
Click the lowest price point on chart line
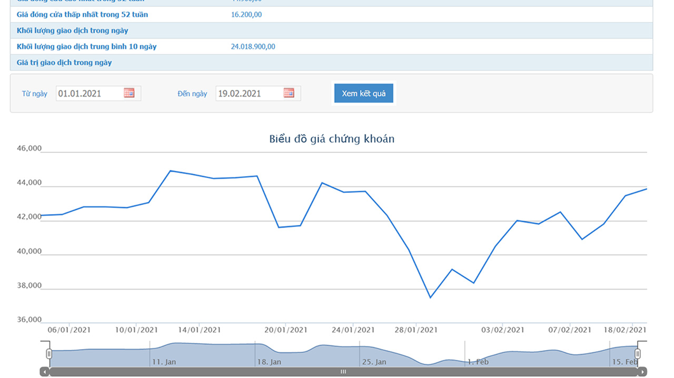coord(430,298)
